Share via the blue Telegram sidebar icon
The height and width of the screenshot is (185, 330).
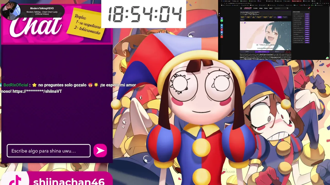(222, 25)
